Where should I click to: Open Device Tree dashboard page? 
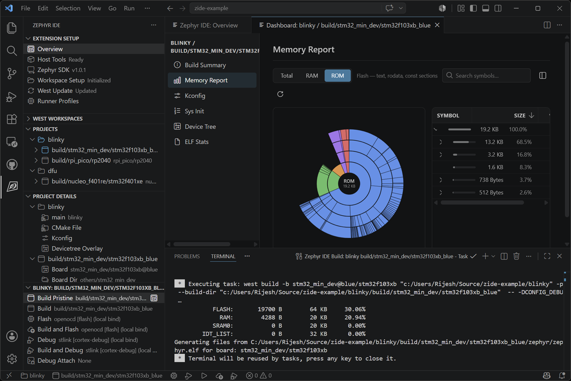coord(212,126)
